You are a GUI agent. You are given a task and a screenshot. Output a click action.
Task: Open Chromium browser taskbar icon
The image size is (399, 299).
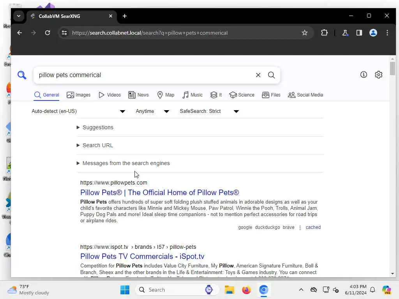point(264,290)
